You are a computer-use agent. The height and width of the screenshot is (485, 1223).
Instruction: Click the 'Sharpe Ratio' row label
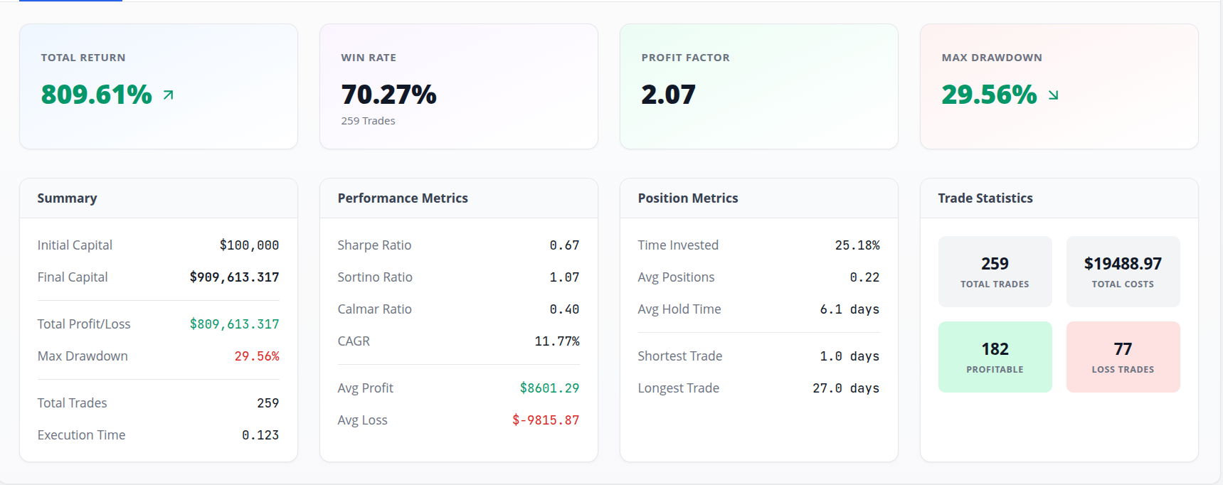pos(374,245)
